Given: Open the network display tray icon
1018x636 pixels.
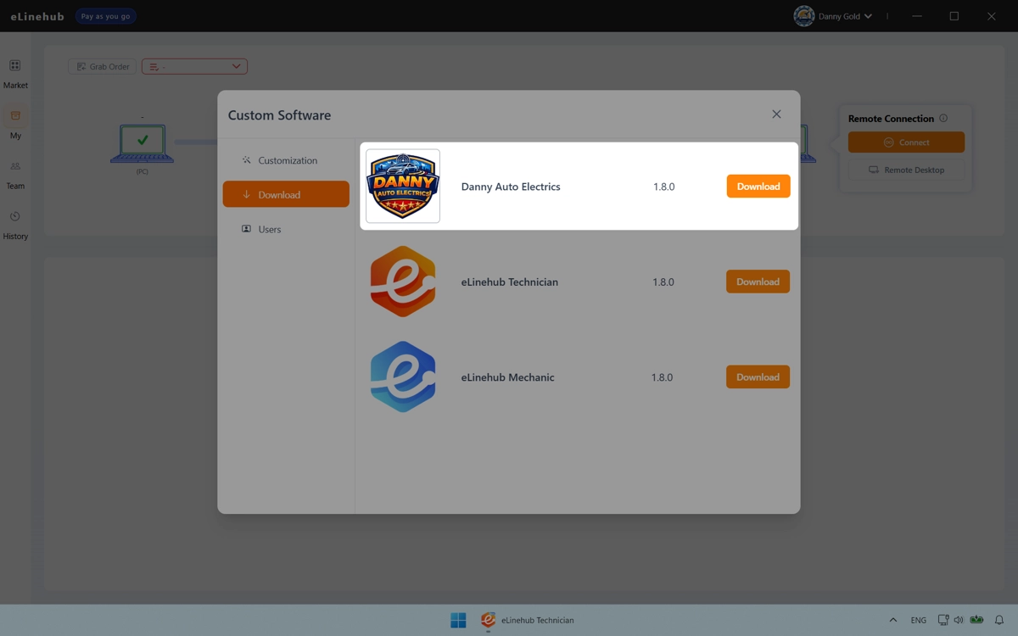Looking at the screenshot, I should [943, 620].
